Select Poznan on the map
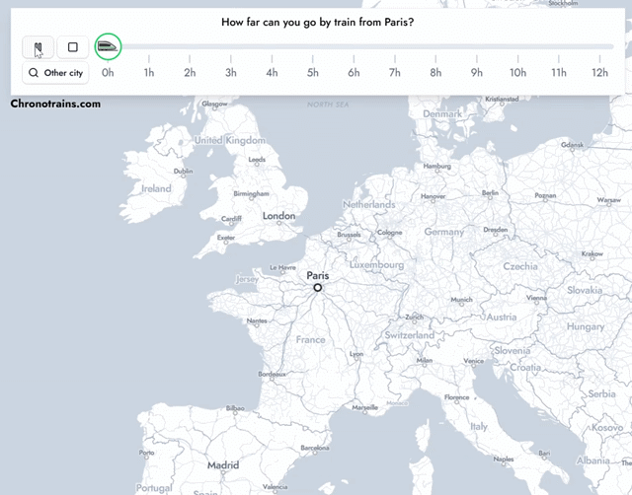632x495 pixels. (x=545, y=195)
